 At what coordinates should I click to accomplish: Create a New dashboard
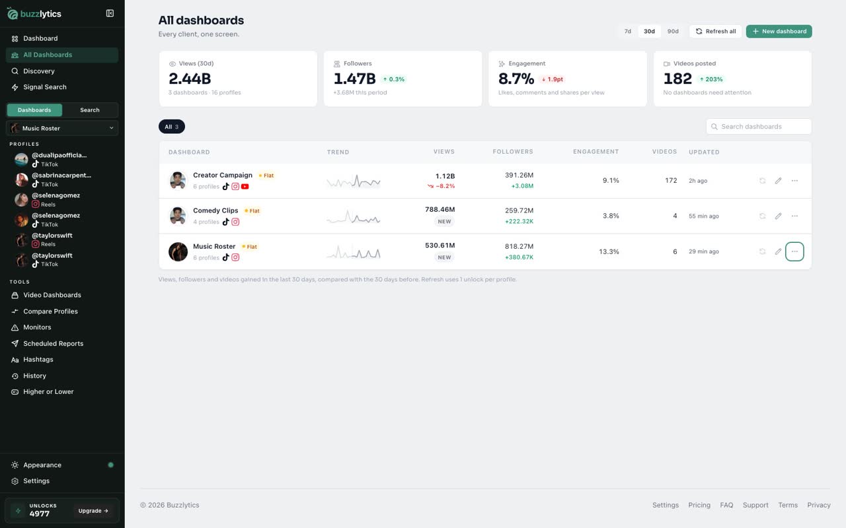point(779,31)
